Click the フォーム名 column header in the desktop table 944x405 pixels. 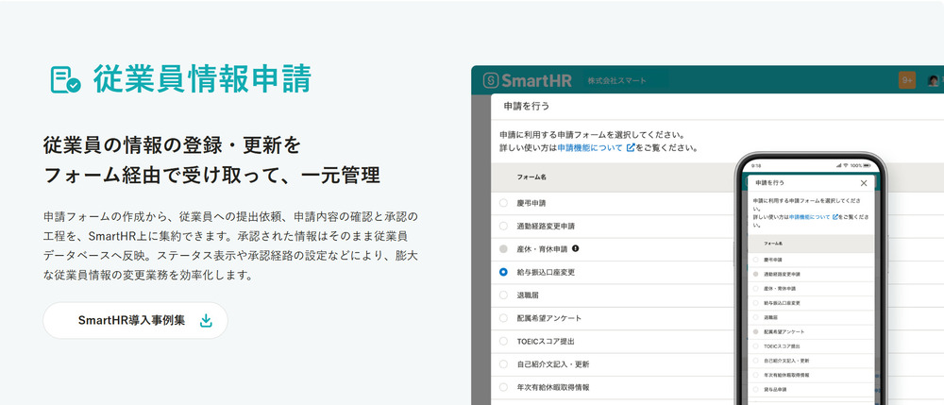531,177
